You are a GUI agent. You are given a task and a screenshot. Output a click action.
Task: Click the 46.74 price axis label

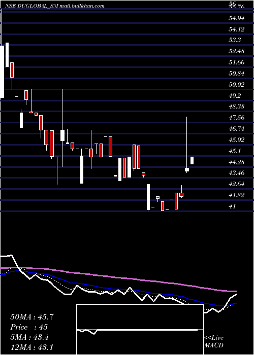[x=237, y=129]
